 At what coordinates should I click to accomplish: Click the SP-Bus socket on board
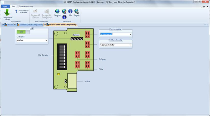coord(72,81)
